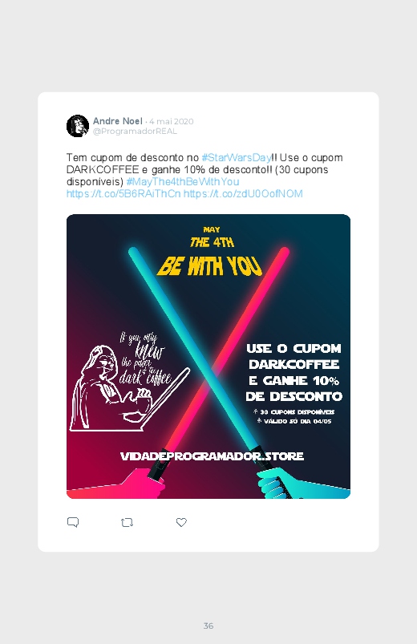Open Andre Noel's profile avatar
The width and height of the screenshot is (417, 644).
point(78,126)
